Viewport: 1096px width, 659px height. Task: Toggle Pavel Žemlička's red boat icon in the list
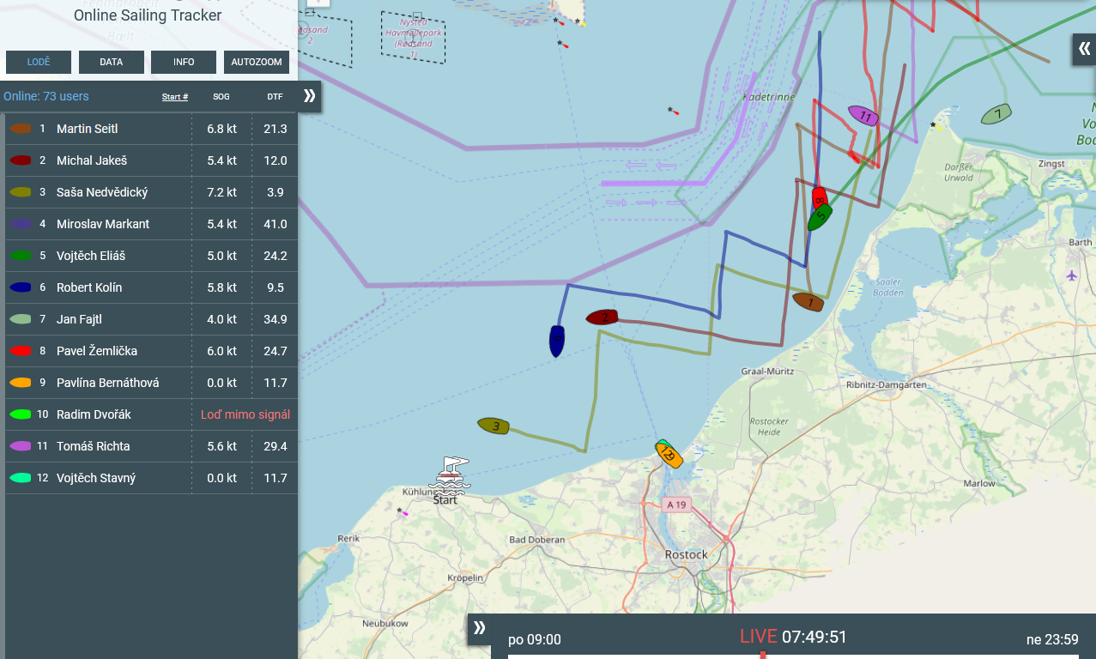[x=21, y=351]
